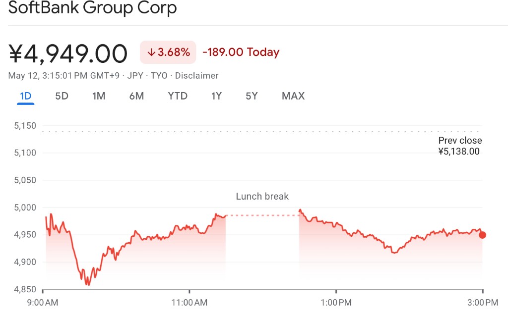The image size is (508, 316).
Task: Open the 1M time range
Action: pyautogui.click(x=99, y=96)
